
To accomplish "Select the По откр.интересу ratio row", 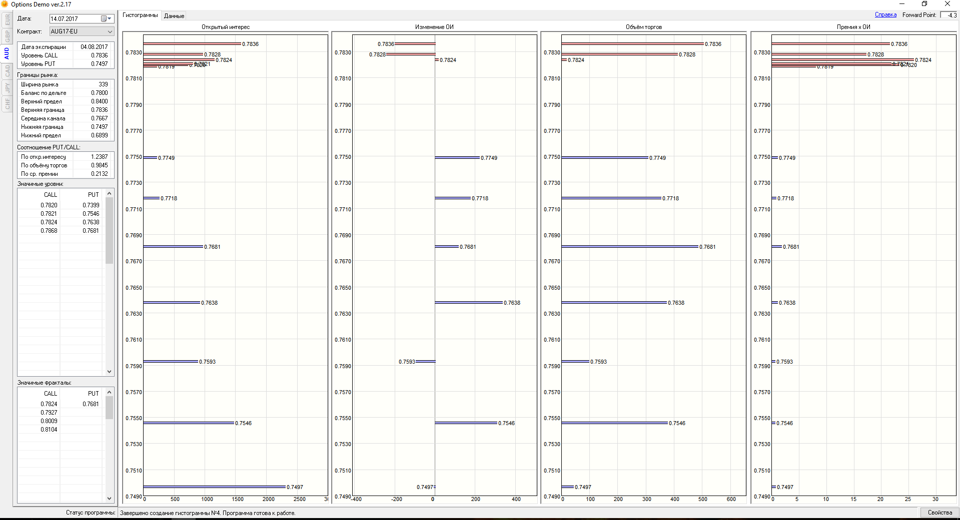I will 66,157.
